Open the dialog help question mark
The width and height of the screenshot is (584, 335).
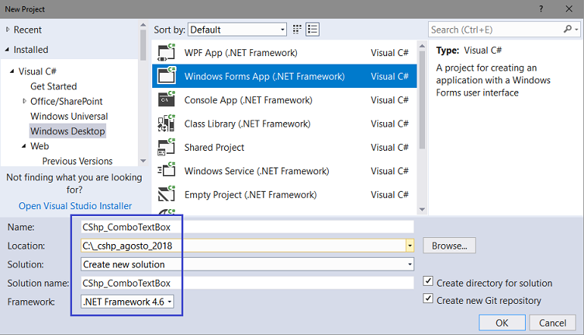541,9
